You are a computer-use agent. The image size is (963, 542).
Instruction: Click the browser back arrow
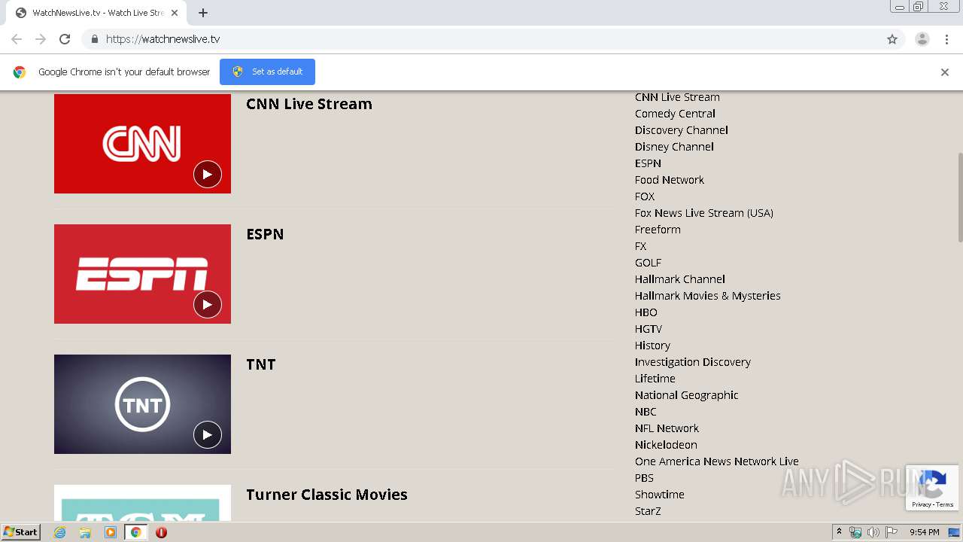click(17, 39)
